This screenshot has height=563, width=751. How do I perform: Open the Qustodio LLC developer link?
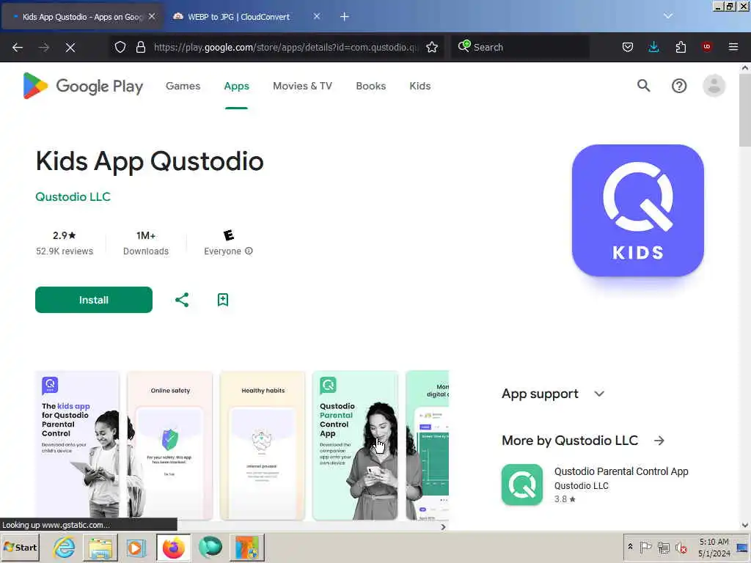coord(73,196)
